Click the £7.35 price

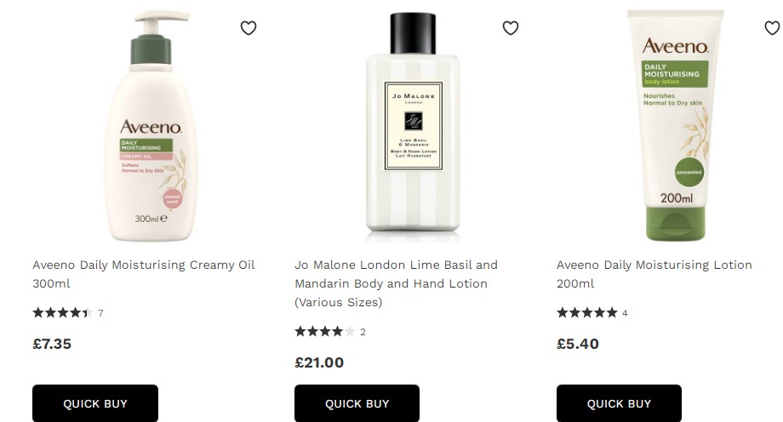pyautogui.click(x=52, y=344)
